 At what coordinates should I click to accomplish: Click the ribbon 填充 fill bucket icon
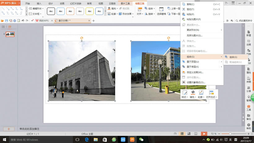(109, 8)
